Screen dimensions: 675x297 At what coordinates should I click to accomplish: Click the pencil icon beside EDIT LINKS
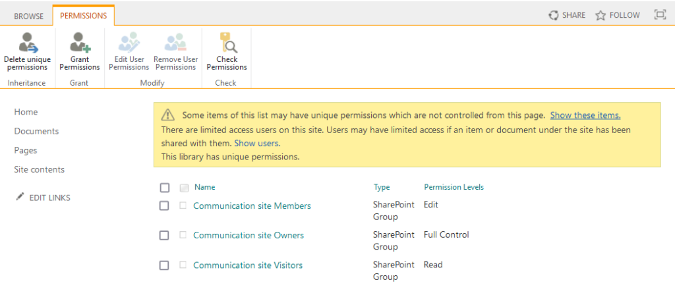(x=20, y=196)
